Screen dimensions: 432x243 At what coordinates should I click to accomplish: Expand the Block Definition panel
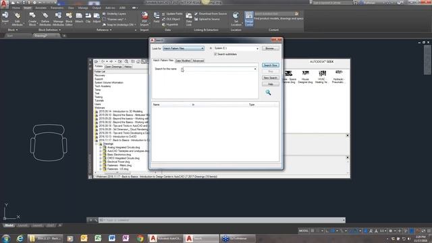49,30
